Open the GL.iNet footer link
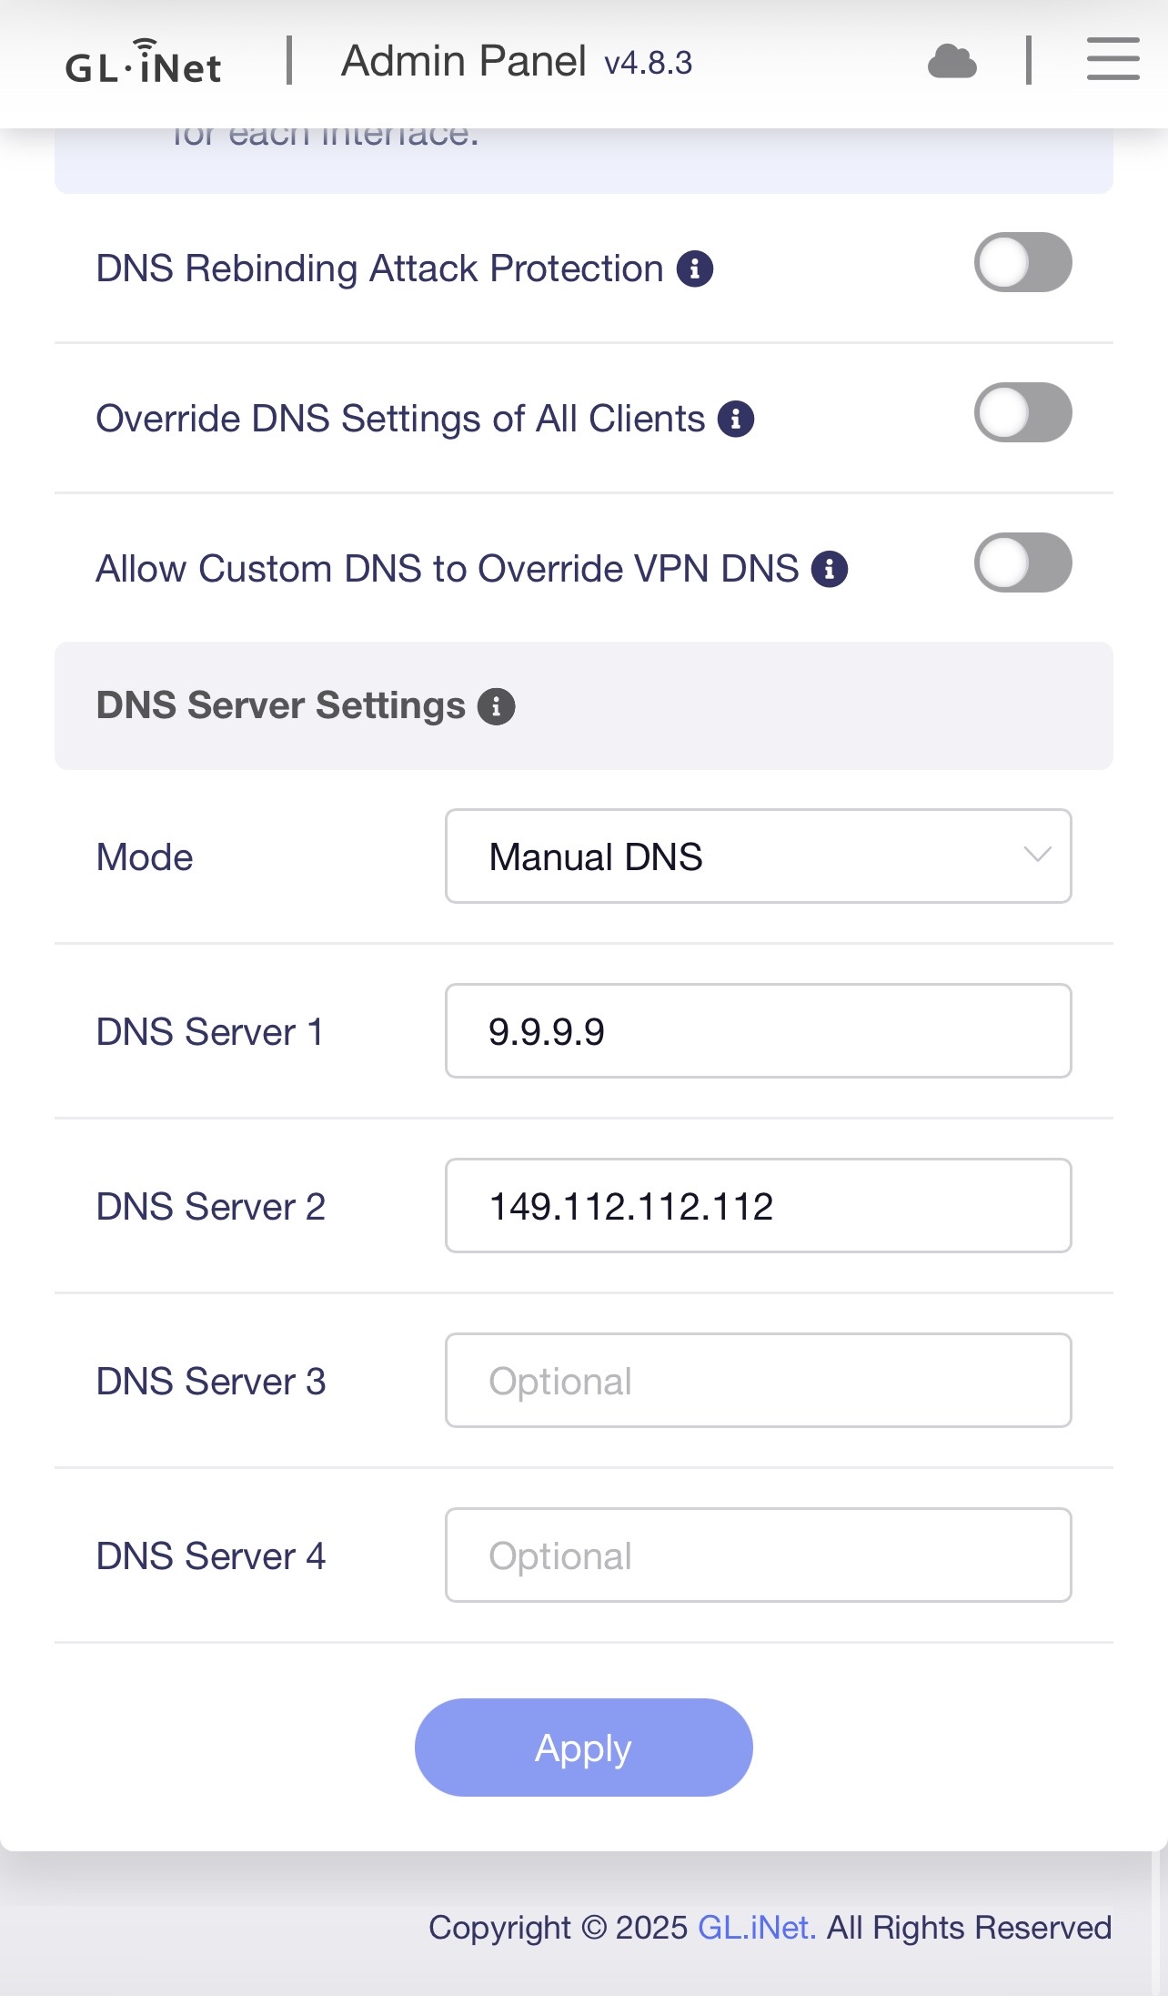The width and height of the screenshot is (1168, 1996). 756,1927
